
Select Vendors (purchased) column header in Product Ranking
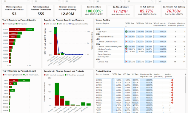(158, 75)
